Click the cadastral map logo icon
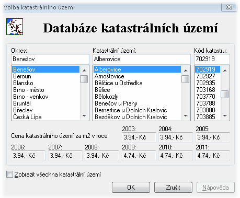The image size is (240, 198). (15, 27)
